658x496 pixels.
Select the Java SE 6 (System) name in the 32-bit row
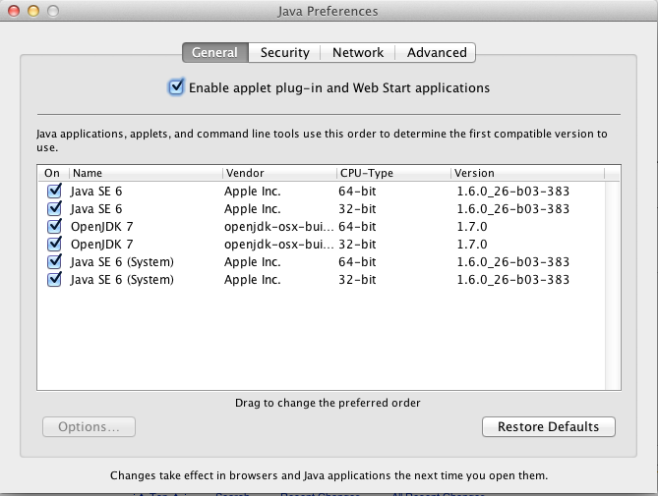pos(122,280)
